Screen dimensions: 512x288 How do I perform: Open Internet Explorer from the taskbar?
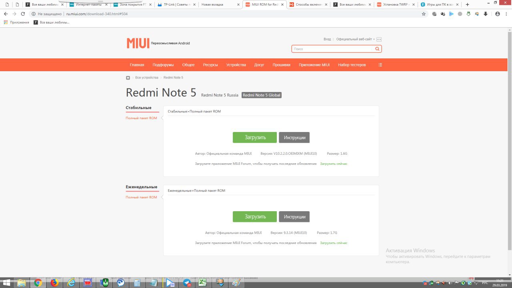click(x=72, y=283)
